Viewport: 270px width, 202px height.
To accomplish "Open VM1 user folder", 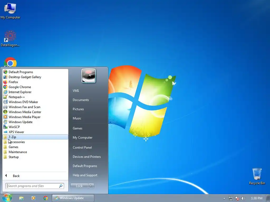I will pos(76,90).
